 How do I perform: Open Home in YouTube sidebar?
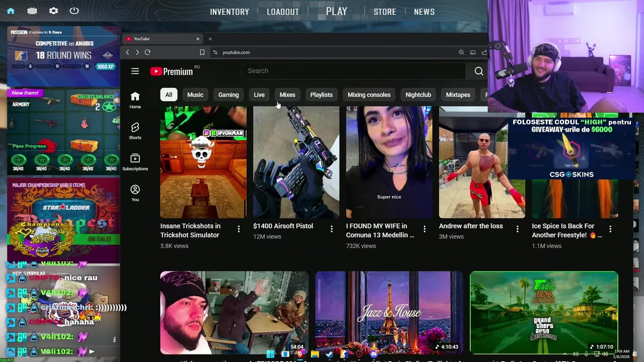(x=135, y=100)
